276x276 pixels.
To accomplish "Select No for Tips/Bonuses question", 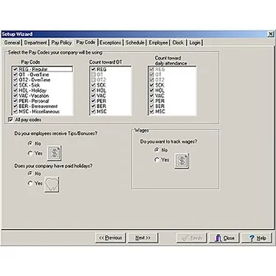I will (x=31, y=143).
